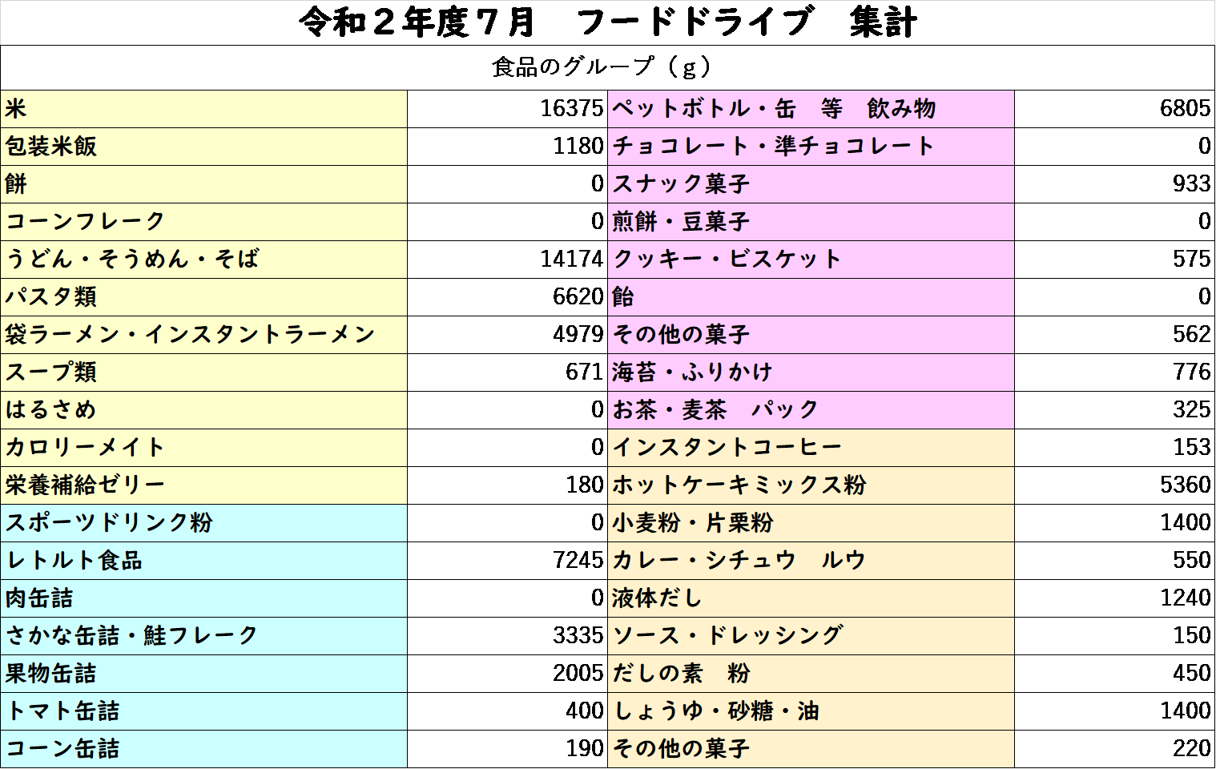Select the value 6620 for パスタ類
Screen dimensions: 1216x769
click(x=507, y=297)
